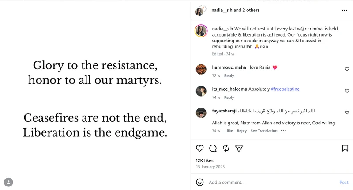Viewport: 353px width, 190px height.
Task: Open nadia__s.h profile picture in caption
Action: click(x=201, y=30)
